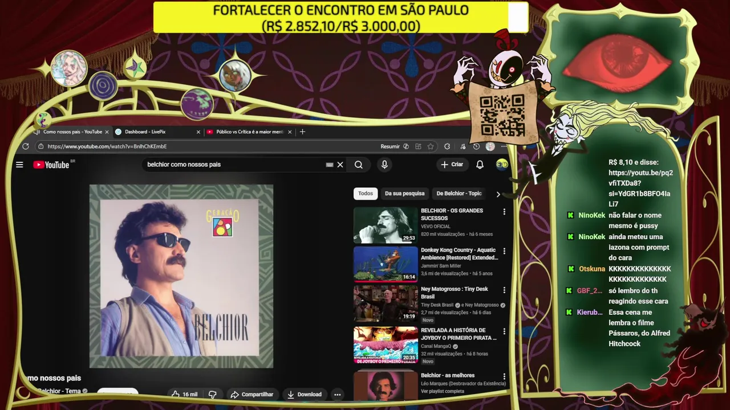Open options for BELCHIOR - OS GRANDES SUCESSOS

[504, 212]
